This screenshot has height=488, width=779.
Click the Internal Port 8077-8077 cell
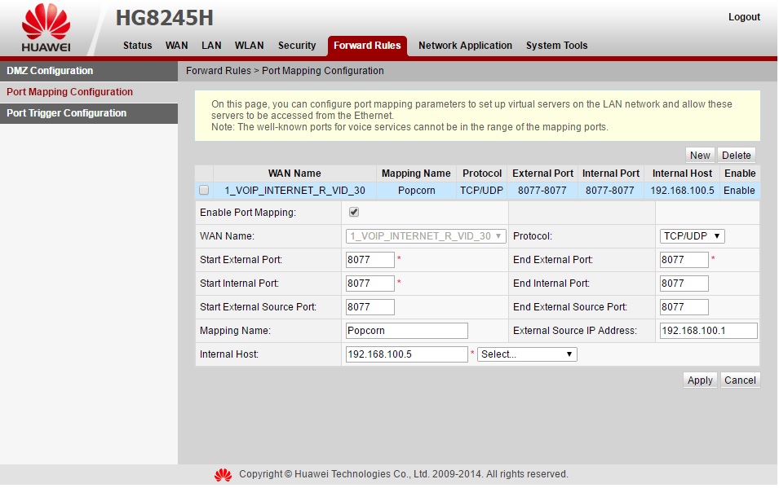coord(610,191)
